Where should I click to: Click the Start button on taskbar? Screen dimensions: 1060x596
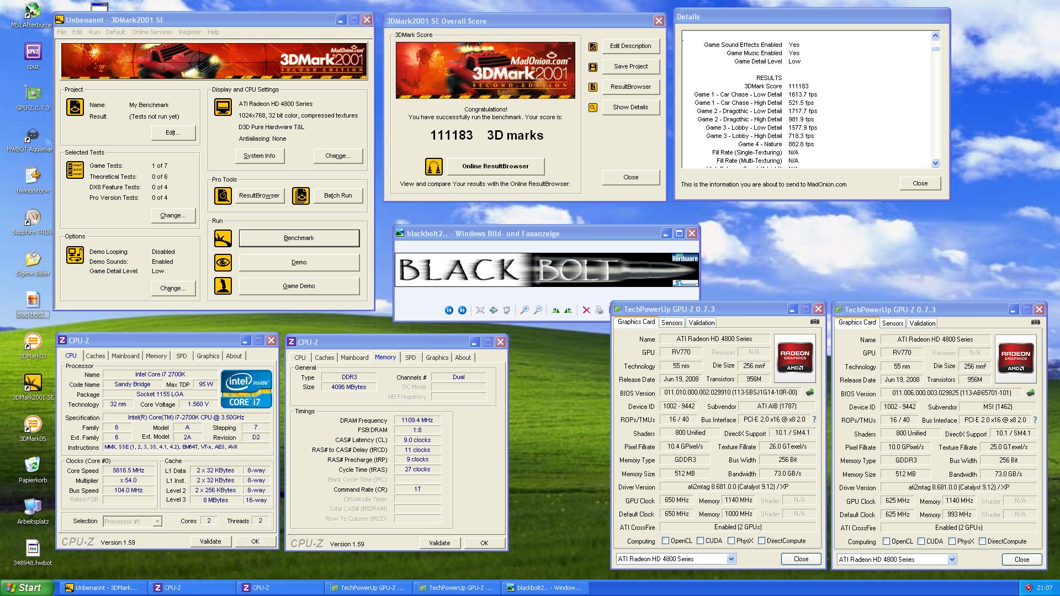[x=26, y=588]
